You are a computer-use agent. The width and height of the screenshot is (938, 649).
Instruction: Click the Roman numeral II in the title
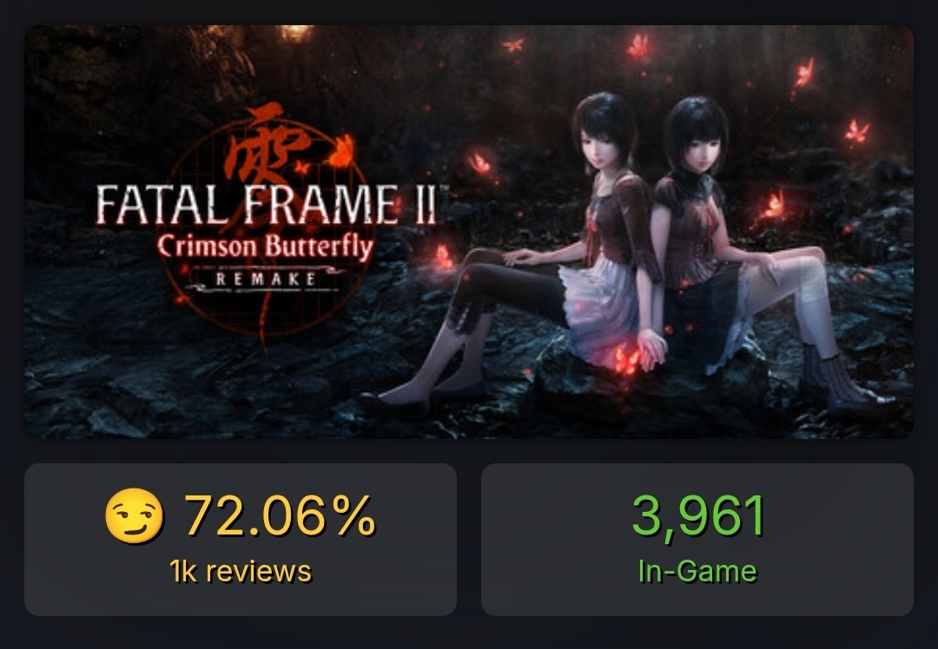pyautogui.click(x=424, y=205)
